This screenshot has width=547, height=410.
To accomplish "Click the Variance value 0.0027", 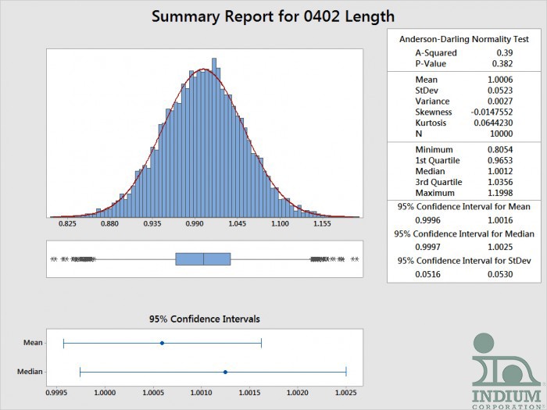I will (500, 101).
